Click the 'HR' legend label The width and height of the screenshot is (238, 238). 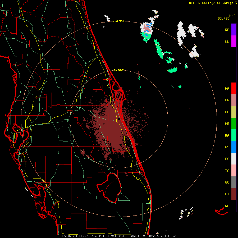pos(227,124)
